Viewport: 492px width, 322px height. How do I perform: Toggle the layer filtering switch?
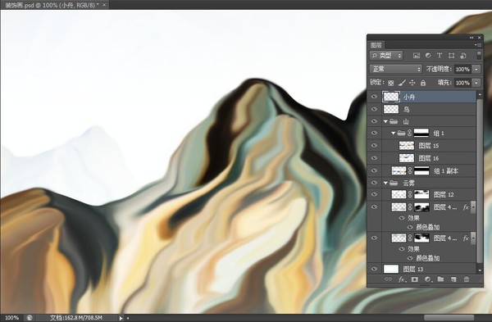click(x=479, y=56)
